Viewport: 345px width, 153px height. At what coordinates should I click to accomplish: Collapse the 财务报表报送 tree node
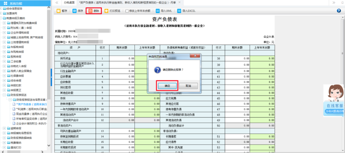click(x=4, y=95)
